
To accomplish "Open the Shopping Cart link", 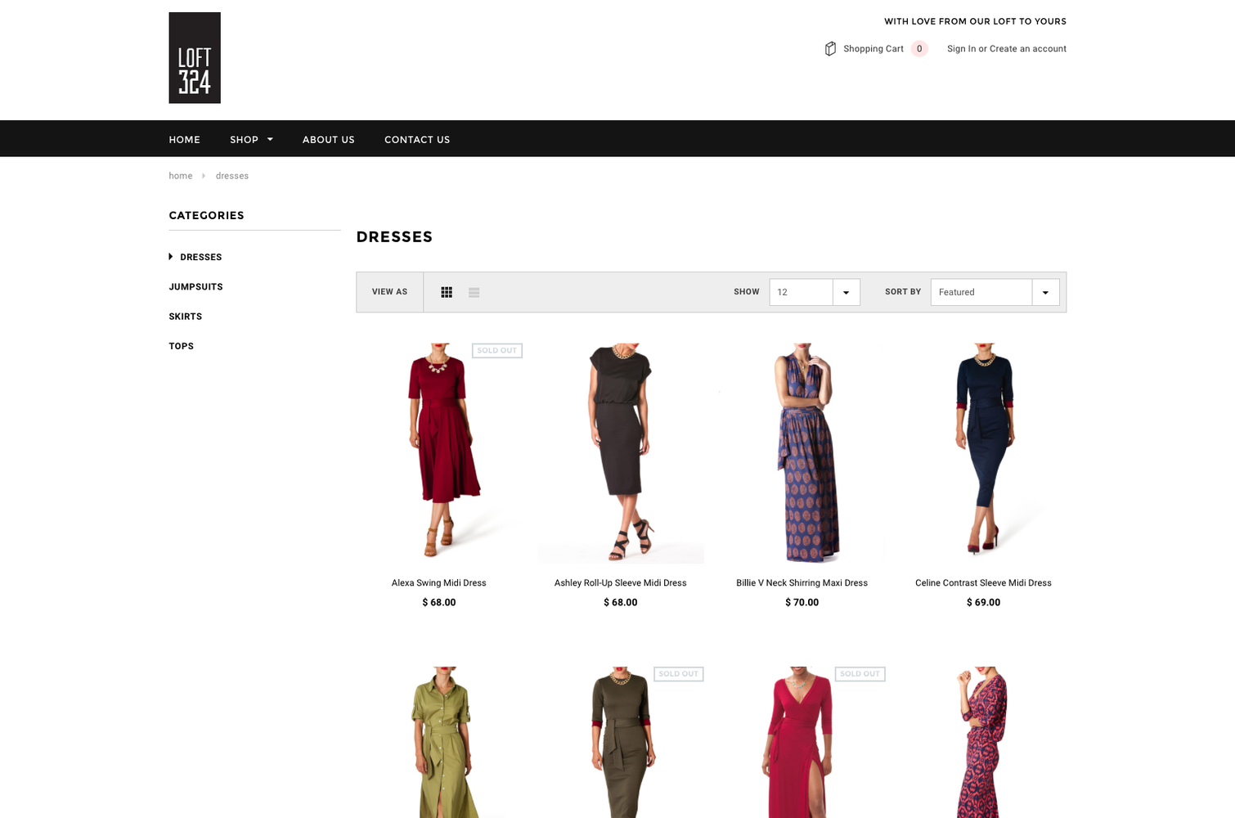I will pos(873,49).
